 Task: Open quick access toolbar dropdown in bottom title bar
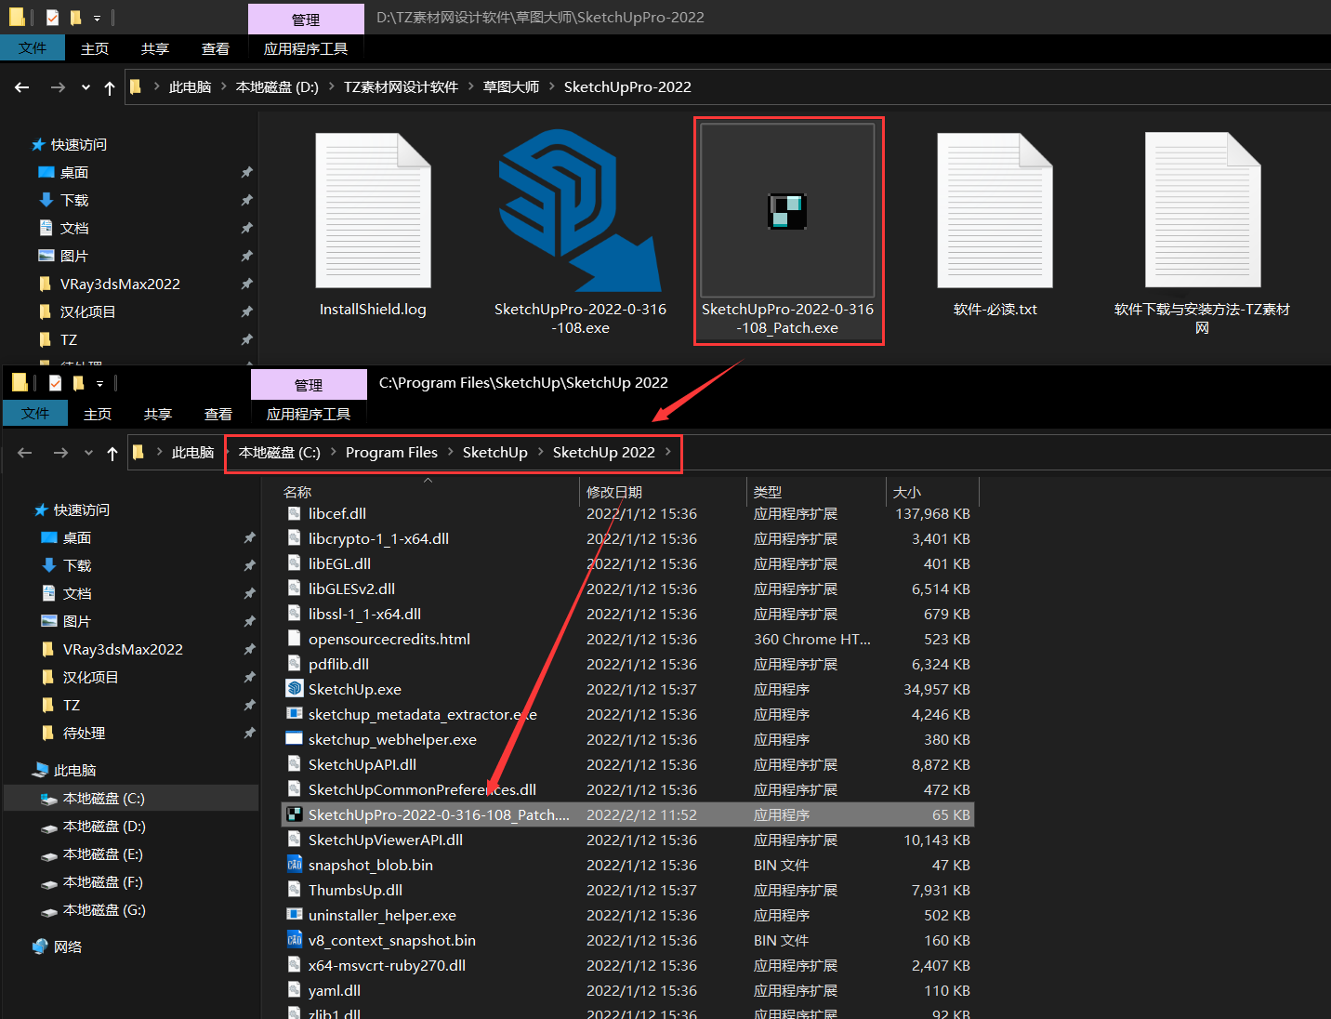(99, 383)
